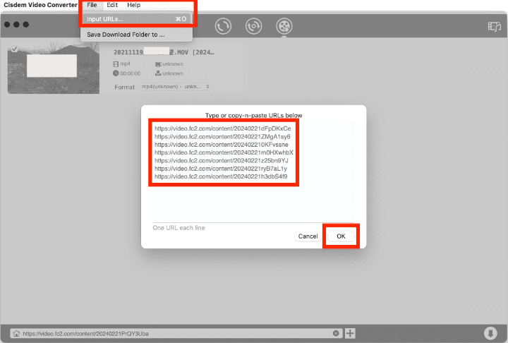Switch to the Rip disc tab icon
This screenshot has height=343, width=508.
click(253, 26)
